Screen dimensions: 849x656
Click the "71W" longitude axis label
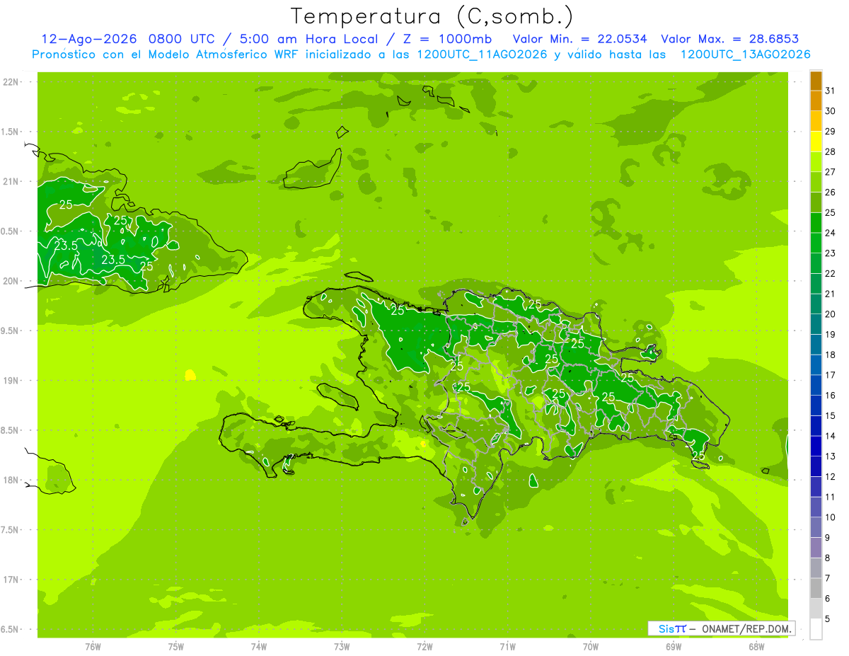click(x=508, y=646)
